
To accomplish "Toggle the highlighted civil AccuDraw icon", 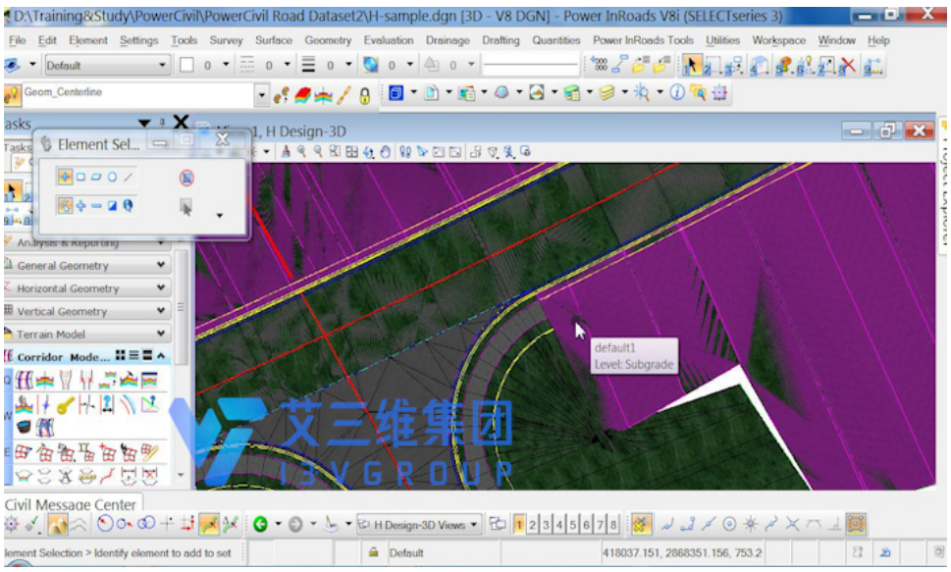I will [x=208, y=524].
